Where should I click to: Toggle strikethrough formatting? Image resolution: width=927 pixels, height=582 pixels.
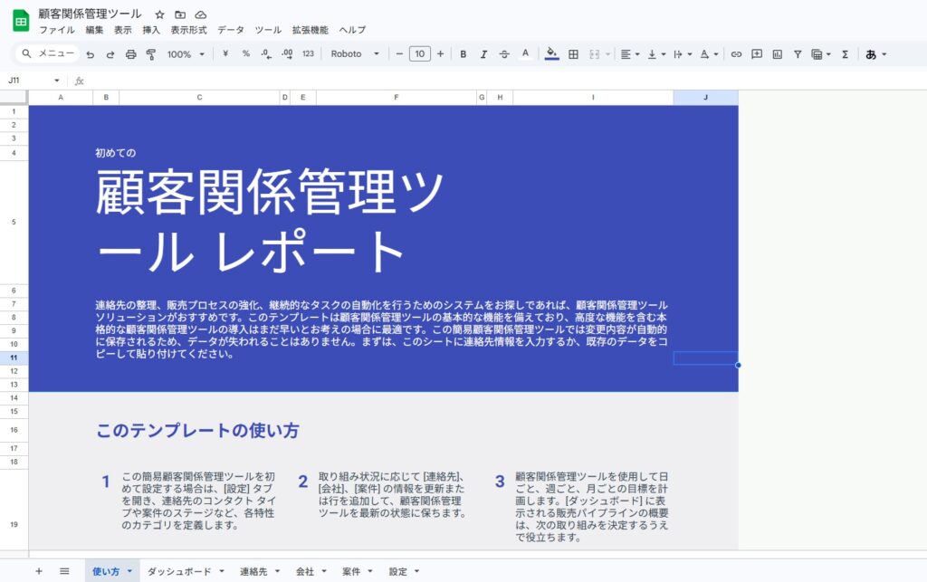click(x=504, y=54)
